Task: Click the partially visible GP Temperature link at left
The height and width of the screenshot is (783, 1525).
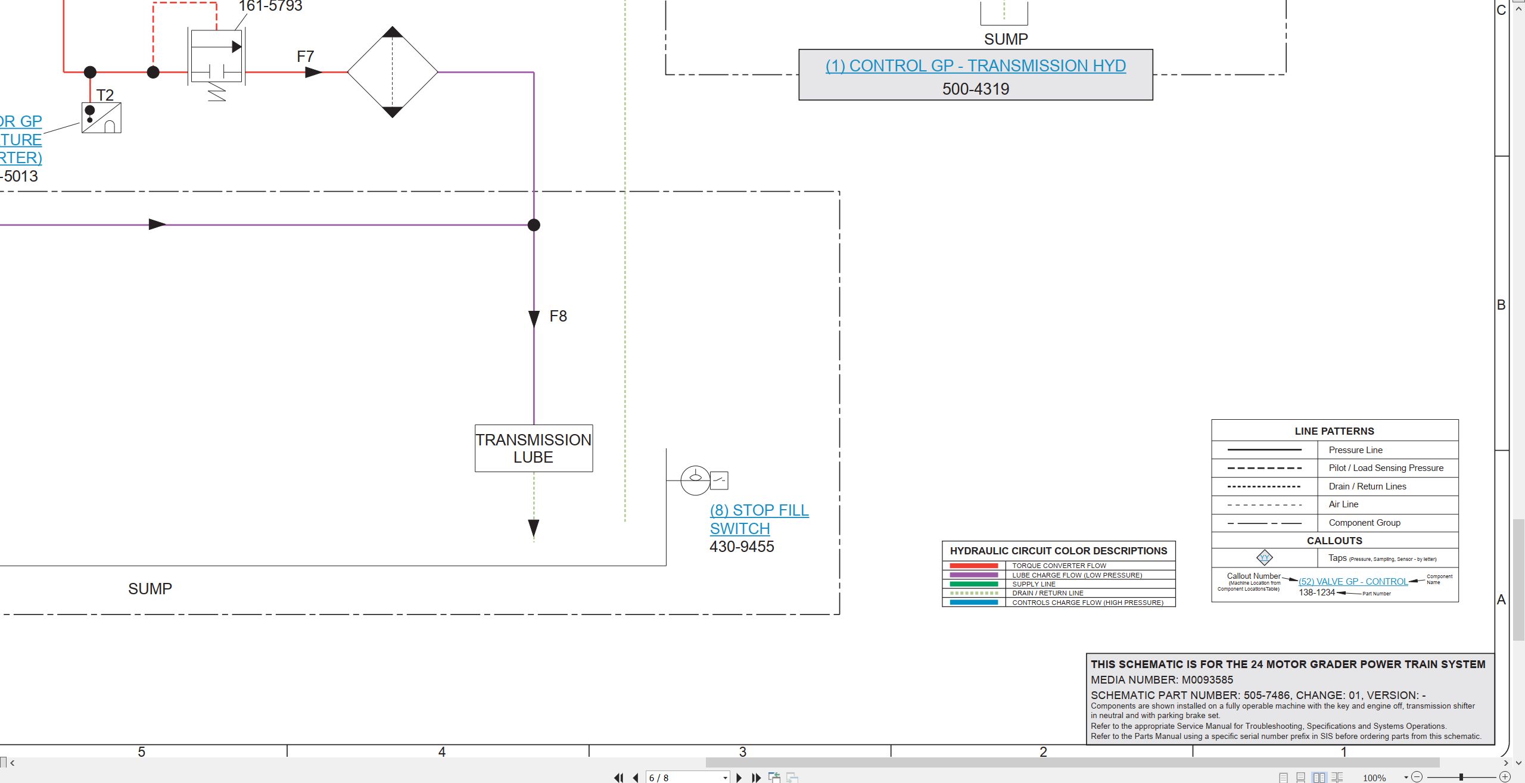Action: point(21,139)
